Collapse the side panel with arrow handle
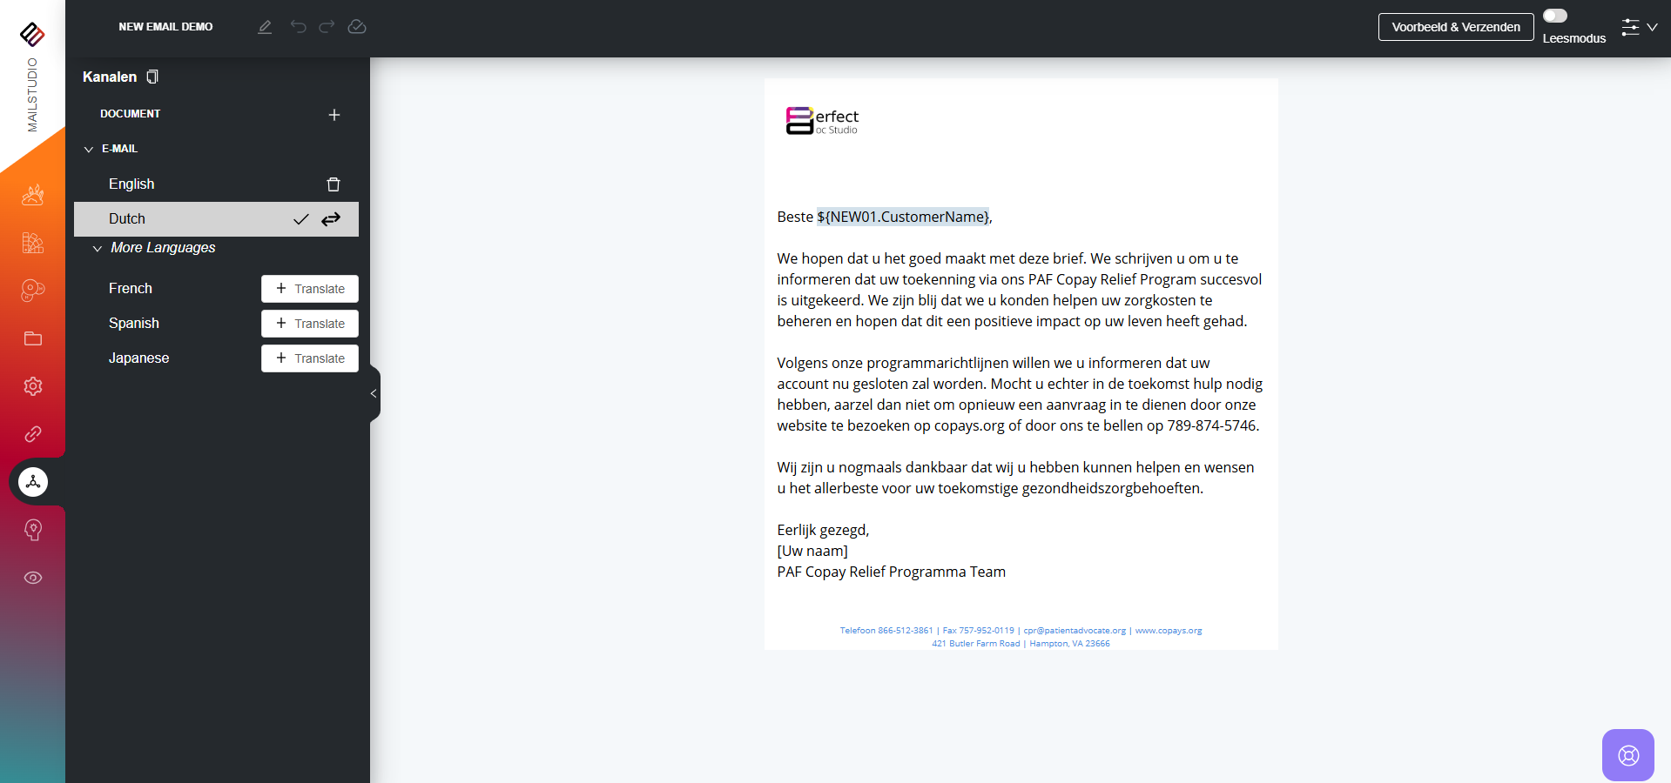Screen dimensions: 1671x783 [x=374, y=393]
